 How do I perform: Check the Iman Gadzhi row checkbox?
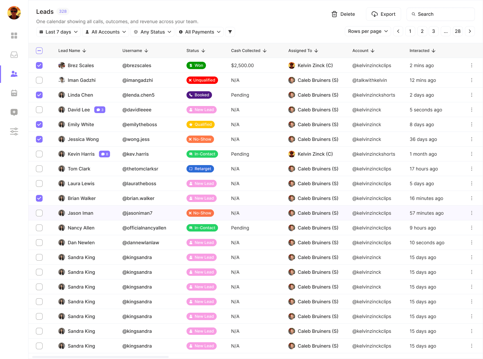(x=39, y=80)
